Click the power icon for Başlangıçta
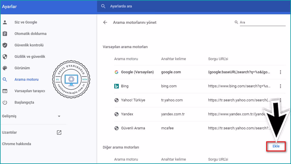 coord(5,102)
